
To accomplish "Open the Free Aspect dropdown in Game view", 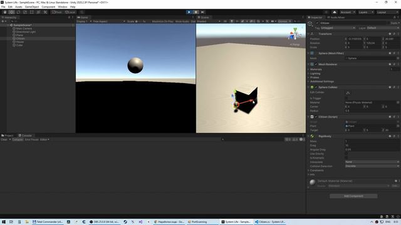I will (109, 21).
